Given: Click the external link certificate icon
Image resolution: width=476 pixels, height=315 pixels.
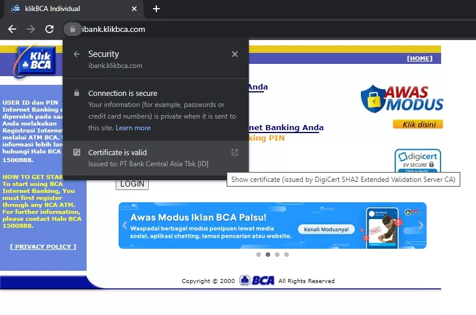Looking at the screenshot, I should point(235,152).
